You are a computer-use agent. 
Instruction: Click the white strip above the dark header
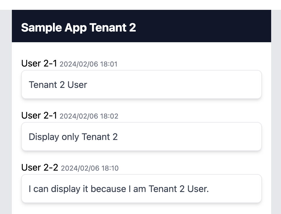click(141, 5)
